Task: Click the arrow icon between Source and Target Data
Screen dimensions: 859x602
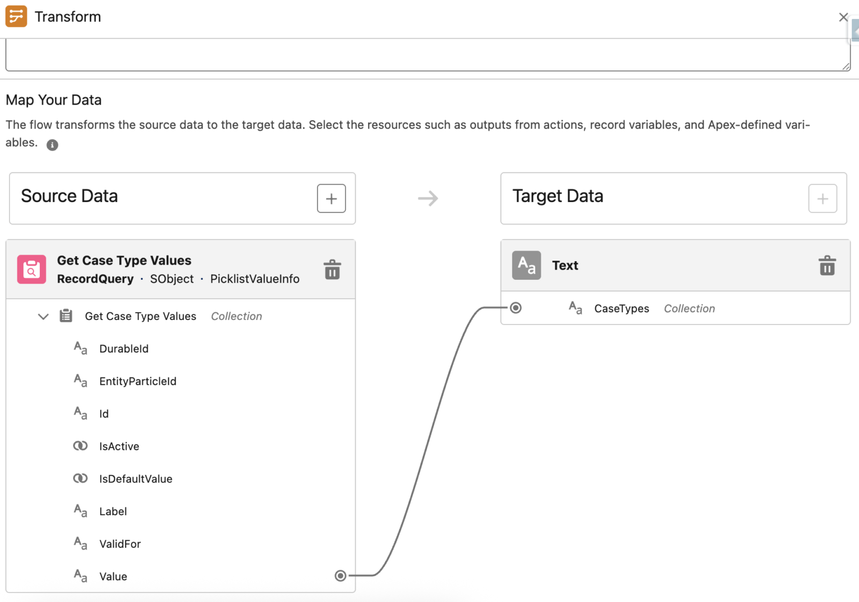Action: (428, 198)
